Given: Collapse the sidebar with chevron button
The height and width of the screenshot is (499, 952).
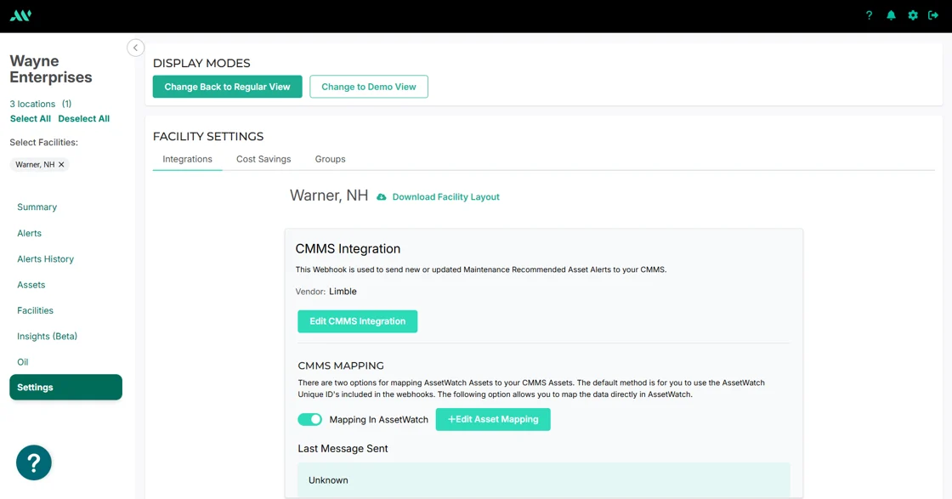Looking at the screenshot, I should pyautogui.click(x=135, y=48).
